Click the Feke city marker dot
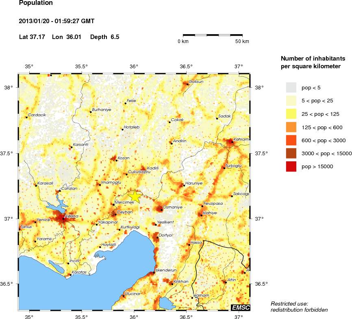Image resolution: width=352 pixels, height=319 pixels. 126,103
